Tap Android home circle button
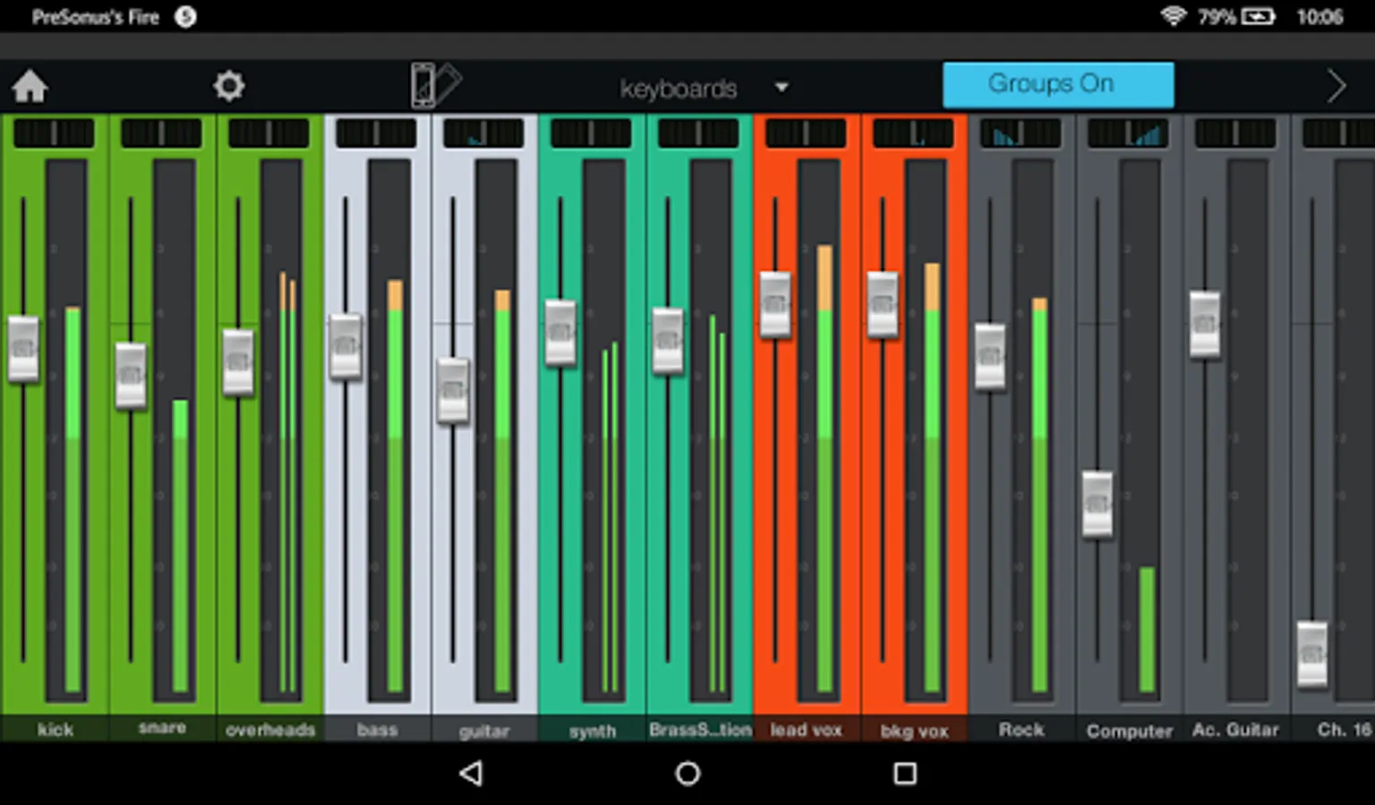1375x805 pixels. click(x=687, y=774)
